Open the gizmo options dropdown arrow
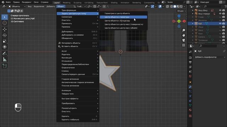Image resolution: width=227 pixels, height=127 pixels. (x=156, y=6)
